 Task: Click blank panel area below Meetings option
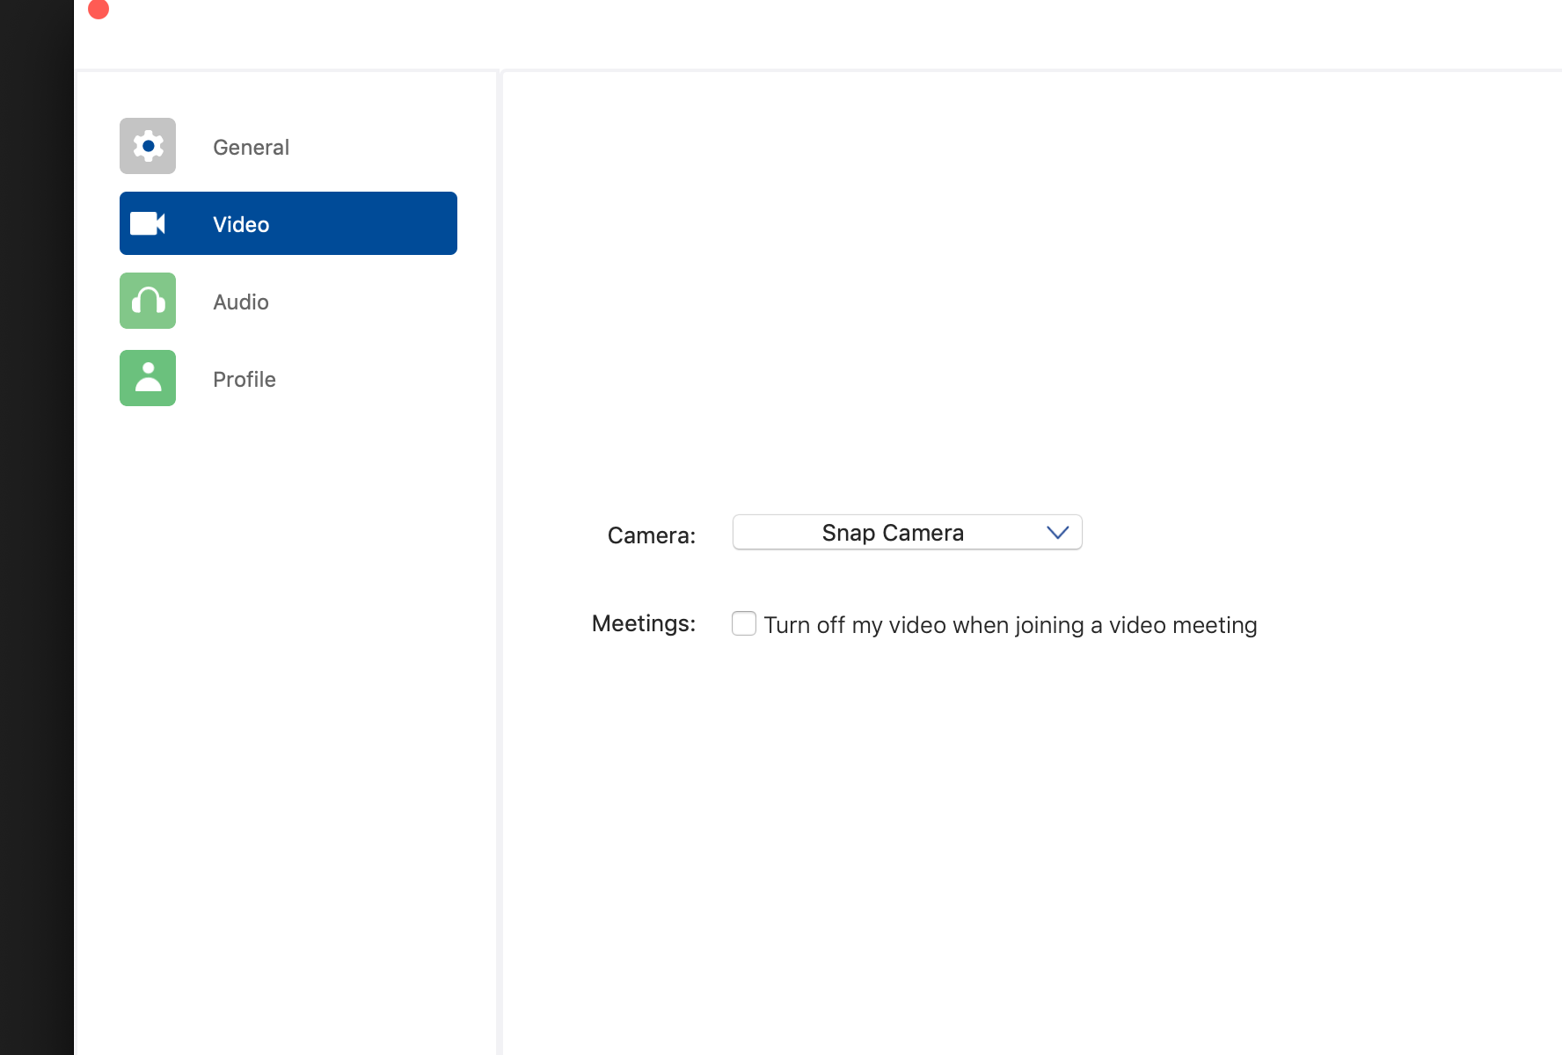(1029, 835)
